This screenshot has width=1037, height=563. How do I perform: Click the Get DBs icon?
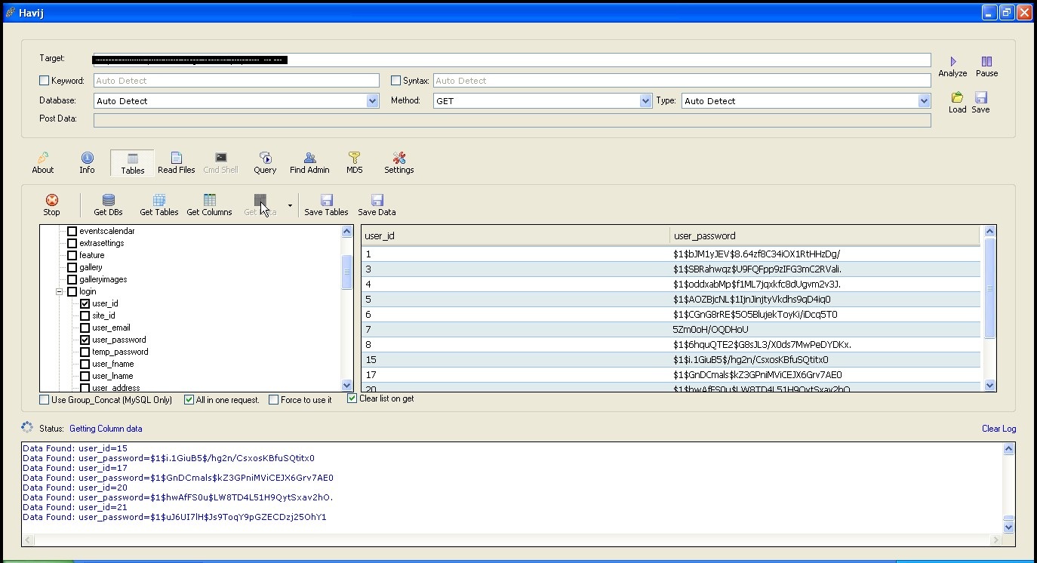tap(108, 200)
